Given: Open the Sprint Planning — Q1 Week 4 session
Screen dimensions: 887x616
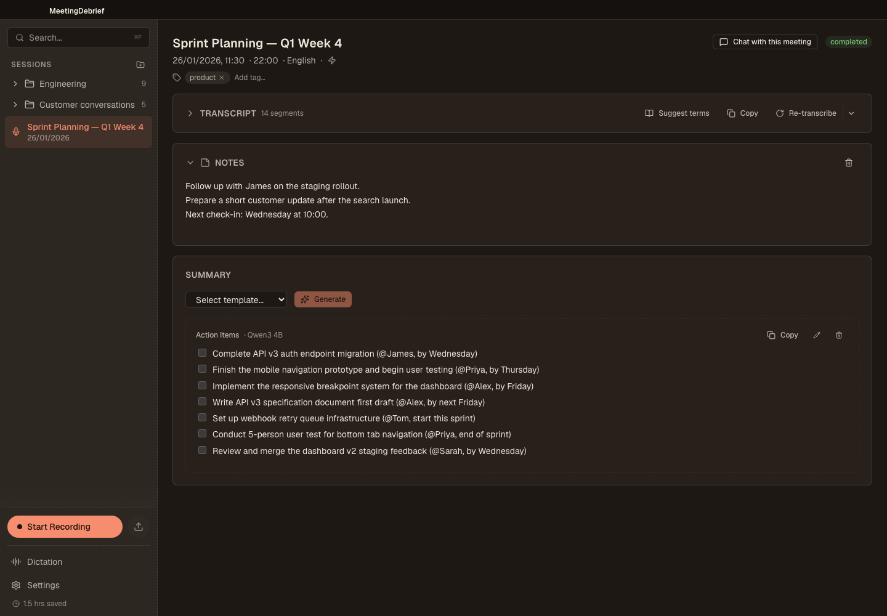Looking at the screenshot, I should [78, 132].
